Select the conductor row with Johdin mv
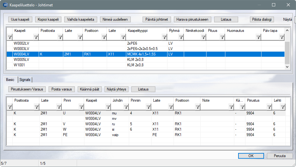 pos(114,119)
